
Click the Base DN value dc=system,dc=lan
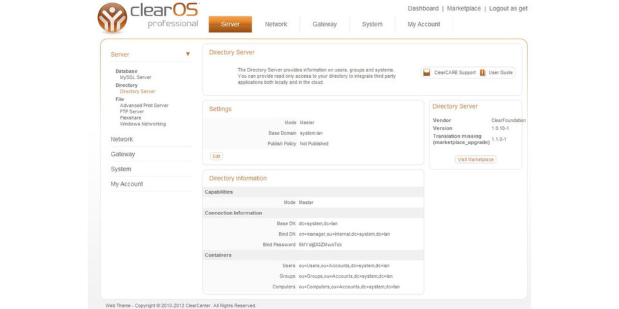(x=318, y=223)
